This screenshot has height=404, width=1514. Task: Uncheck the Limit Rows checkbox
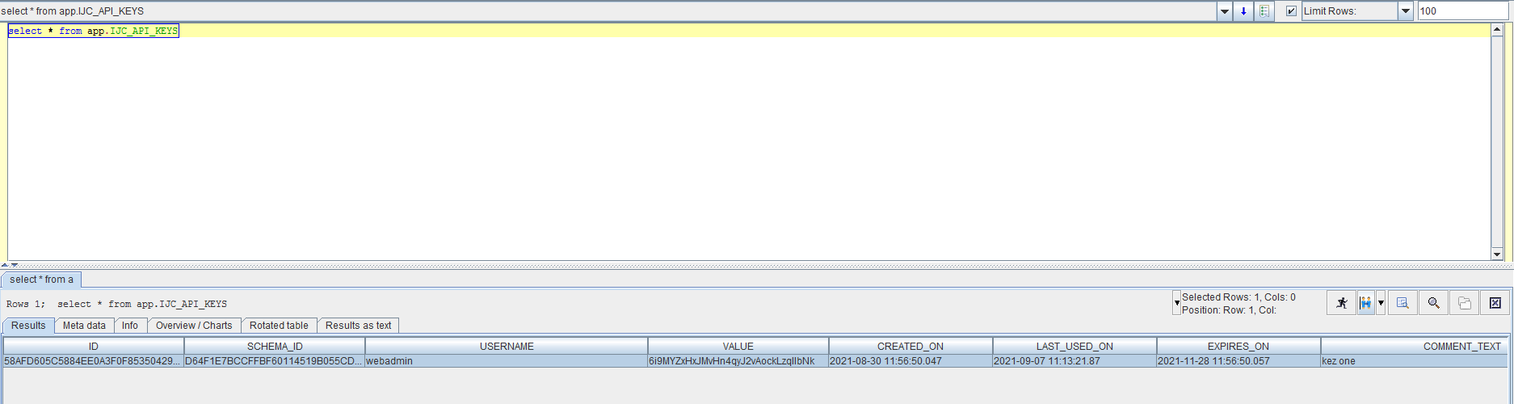1291,11
